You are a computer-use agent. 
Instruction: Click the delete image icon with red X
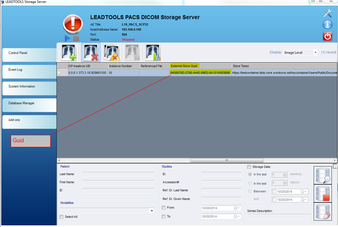(x=91, y=52)
